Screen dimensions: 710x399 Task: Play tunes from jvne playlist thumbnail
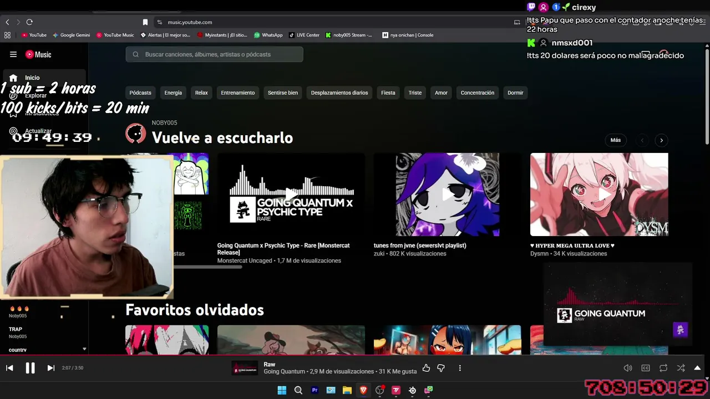(448, 195)
